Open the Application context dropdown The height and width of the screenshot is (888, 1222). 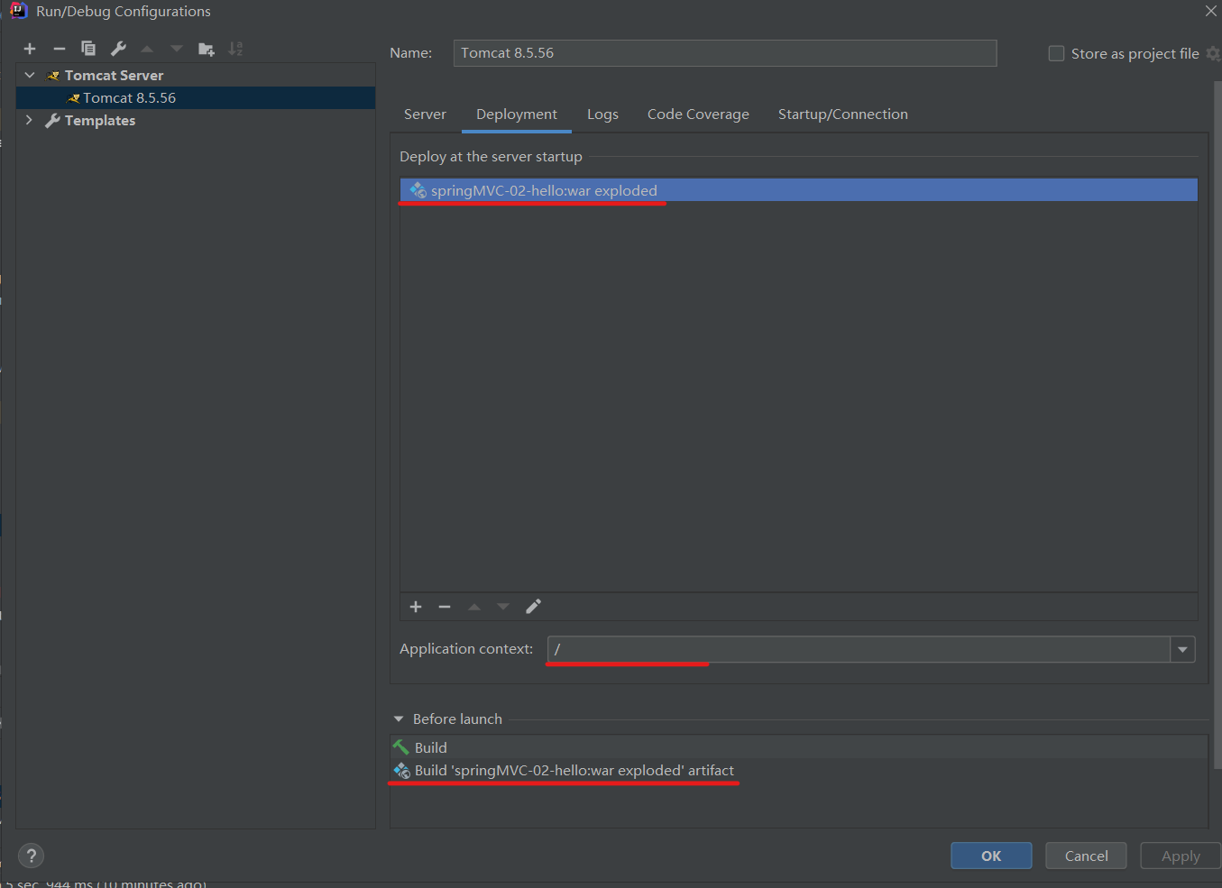coord(1182,649)
